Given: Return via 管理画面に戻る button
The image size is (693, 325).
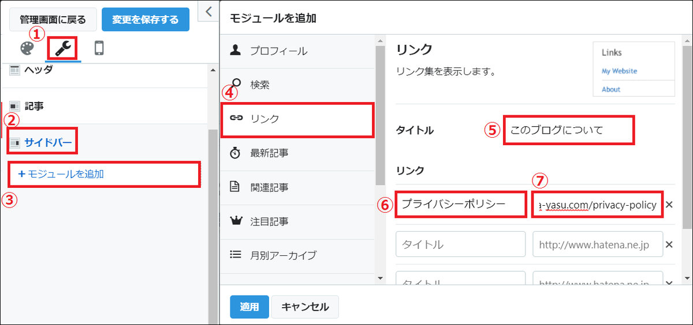Looking at the screenshot, I should coord(53,19).
